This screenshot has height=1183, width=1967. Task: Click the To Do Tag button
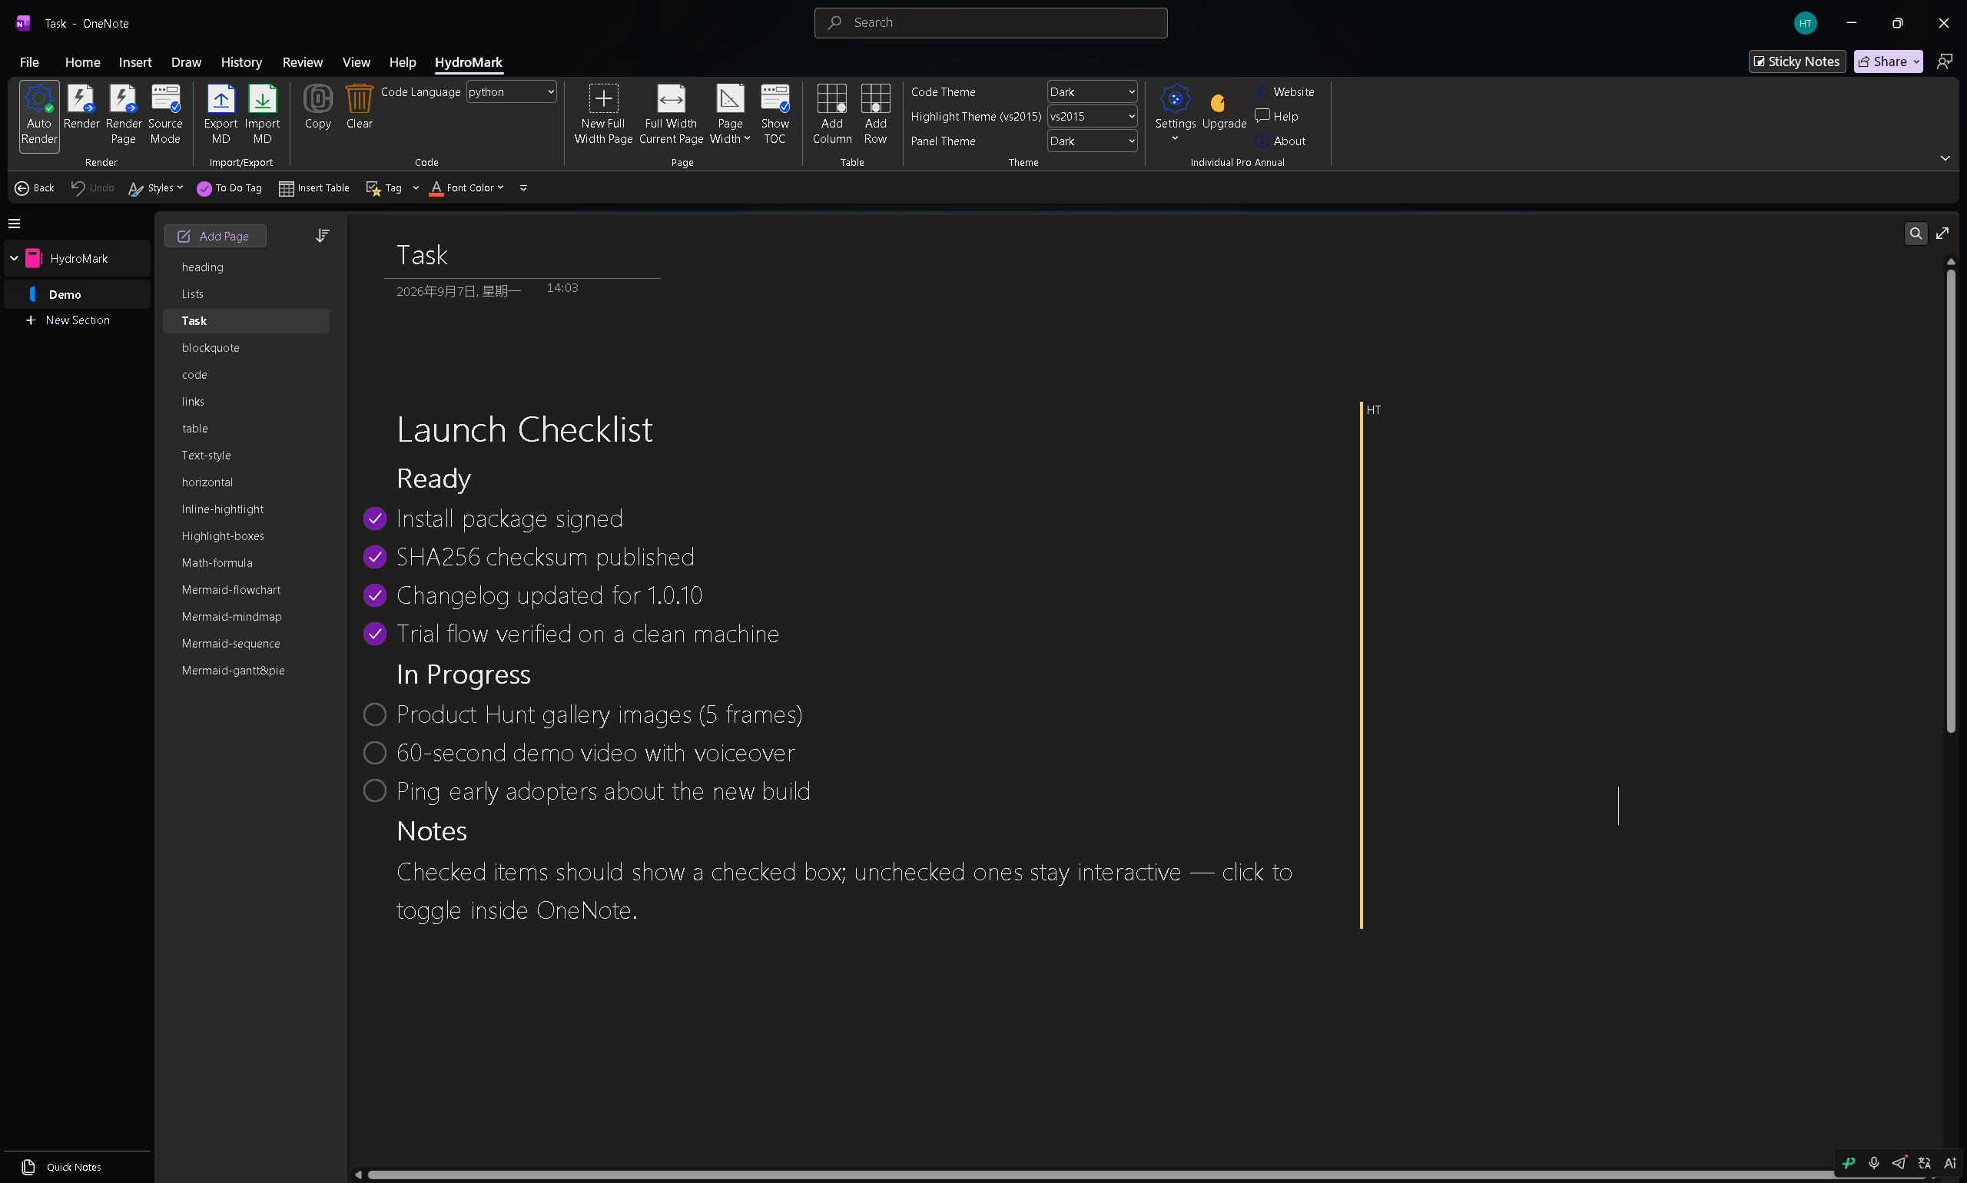click(x=229, y=188)
